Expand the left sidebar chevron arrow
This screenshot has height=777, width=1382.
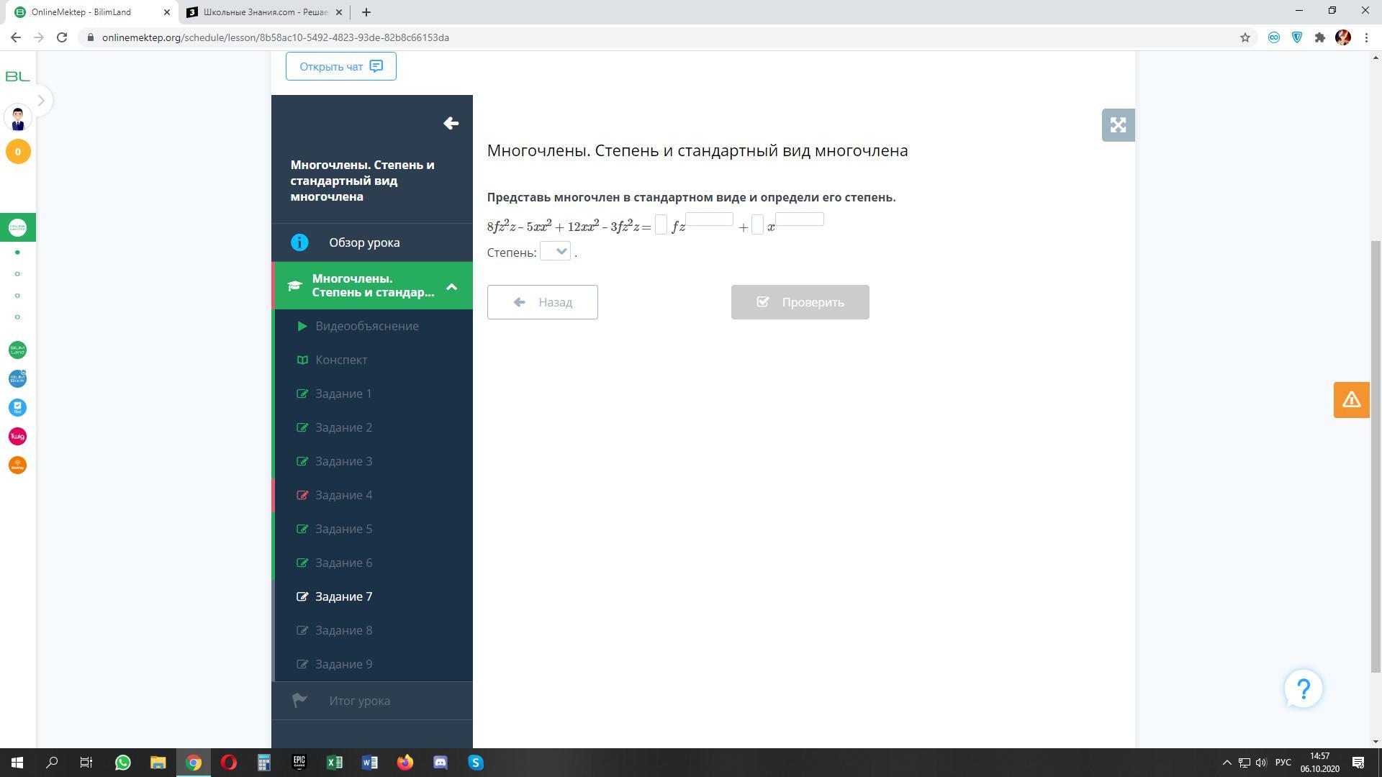(x=41, y=101)
